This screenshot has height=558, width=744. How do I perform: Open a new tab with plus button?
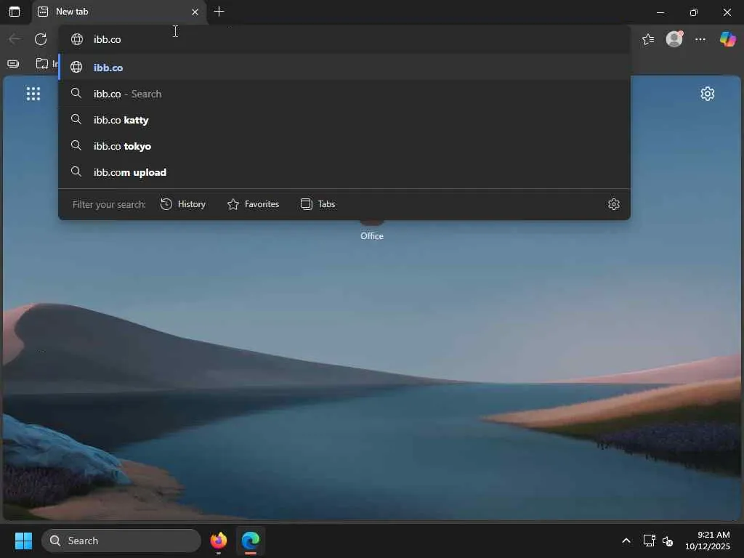coord(219,12)
